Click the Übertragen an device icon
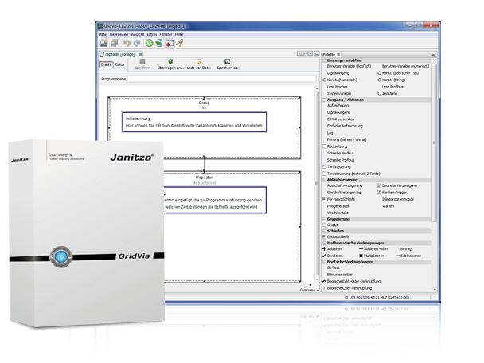The height and width of the screenshot is (363, 484). point(170,61)
